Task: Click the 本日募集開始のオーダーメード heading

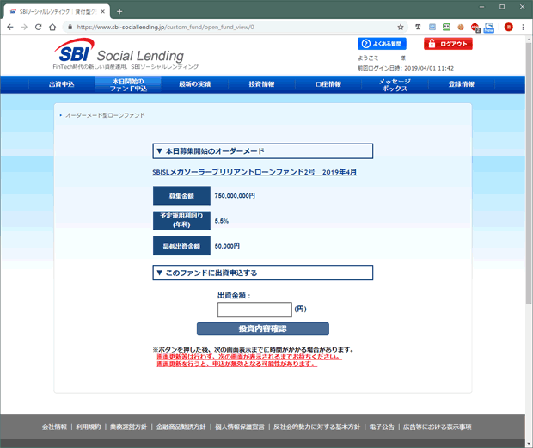Action: 263,151
